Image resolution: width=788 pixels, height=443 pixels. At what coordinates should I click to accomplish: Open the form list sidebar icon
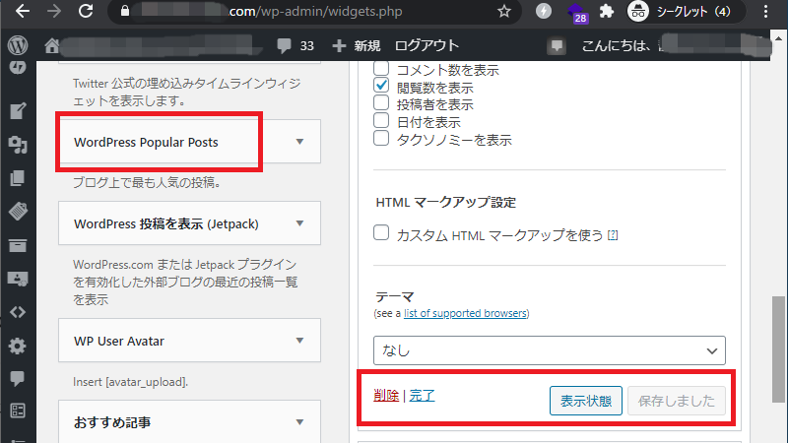(18, 411)
